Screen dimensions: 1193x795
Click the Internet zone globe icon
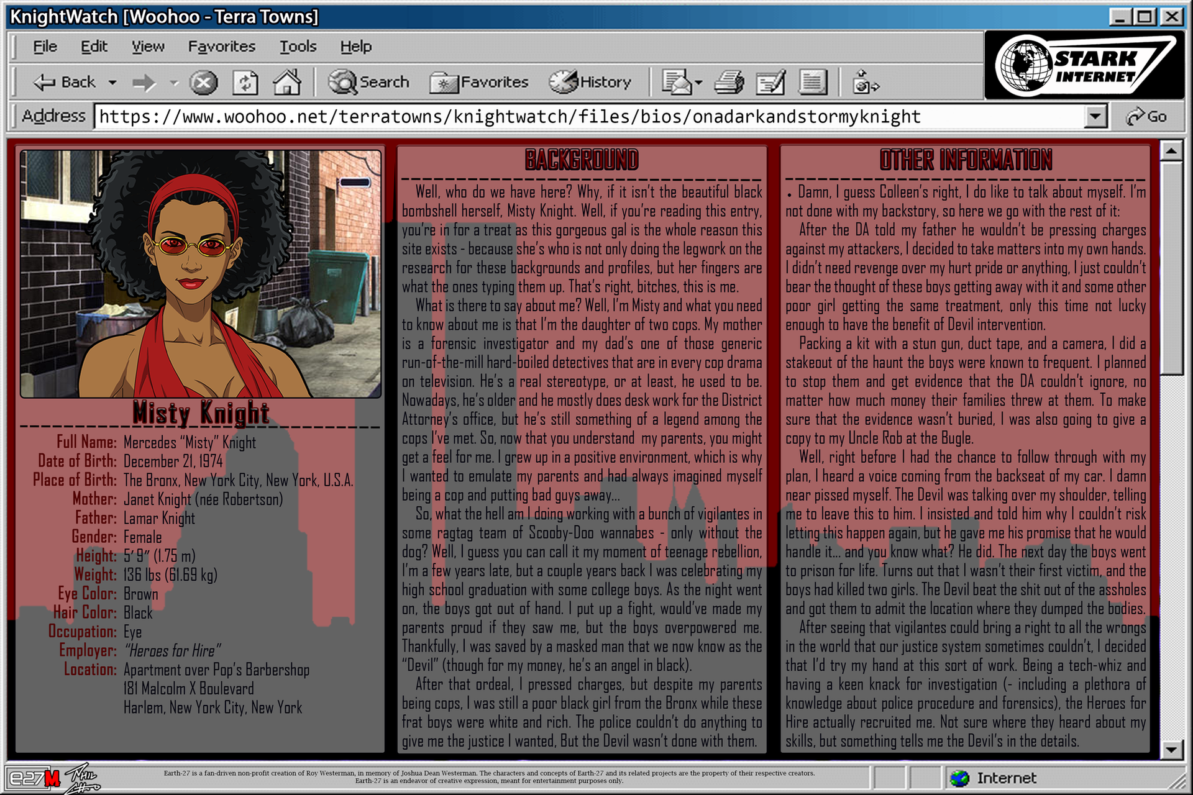point(959,778)
